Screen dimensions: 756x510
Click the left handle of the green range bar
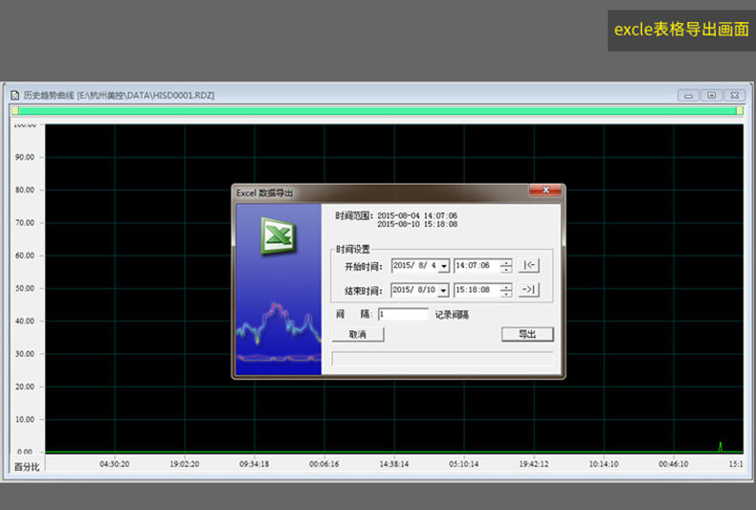pyautogui.click(x=15, y=111)
